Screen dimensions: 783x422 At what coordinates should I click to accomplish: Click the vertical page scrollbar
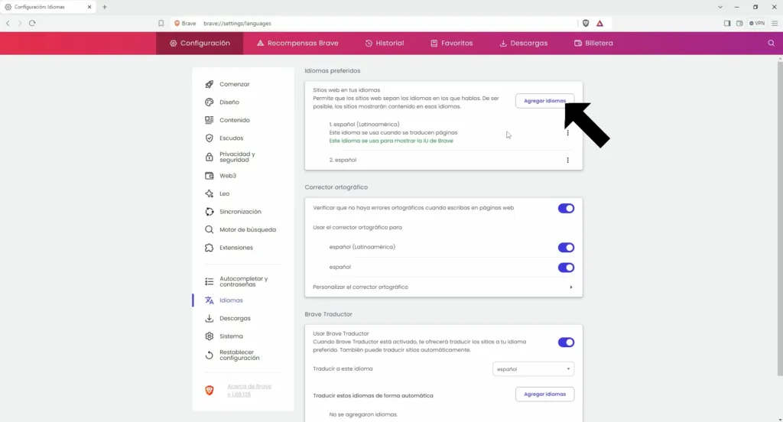[x=780, y=219]
